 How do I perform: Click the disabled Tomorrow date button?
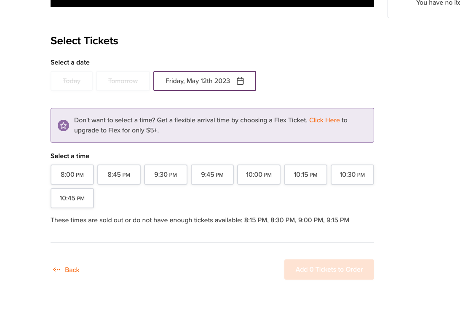[123, 81]
